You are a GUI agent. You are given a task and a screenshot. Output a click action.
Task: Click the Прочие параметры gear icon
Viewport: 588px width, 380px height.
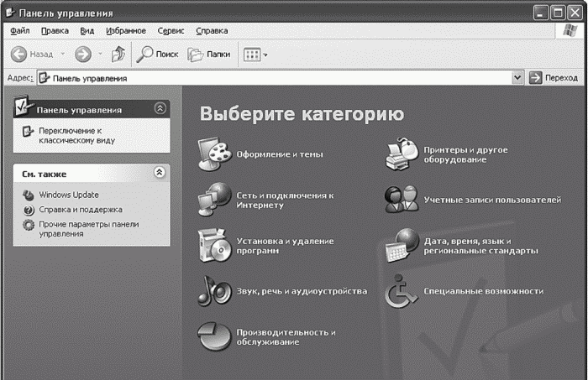coord(28,225)
